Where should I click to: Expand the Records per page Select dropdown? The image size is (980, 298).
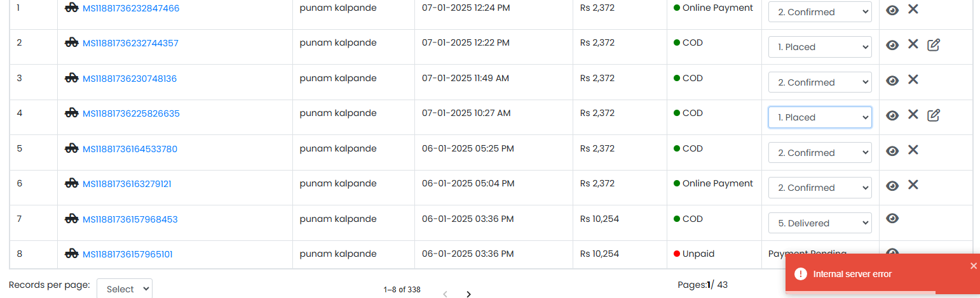point(125,288)
